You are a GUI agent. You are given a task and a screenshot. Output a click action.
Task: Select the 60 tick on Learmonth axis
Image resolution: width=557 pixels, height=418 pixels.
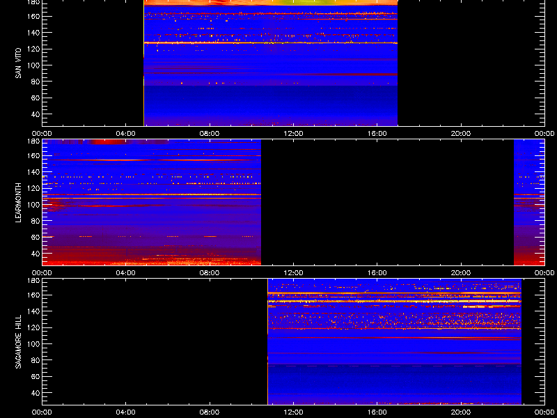pyautogui.click(x=36, y=238)
